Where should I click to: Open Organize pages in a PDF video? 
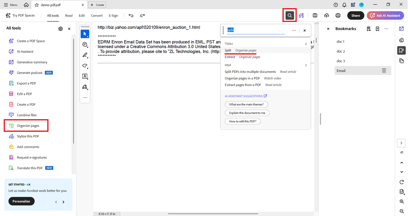click(253, 78)
